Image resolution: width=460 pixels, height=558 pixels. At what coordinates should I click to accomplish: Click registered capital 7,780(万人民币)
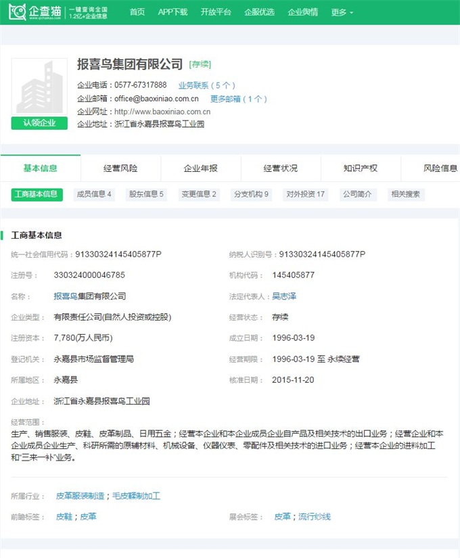pyautogui.click(x=83, y=338)
